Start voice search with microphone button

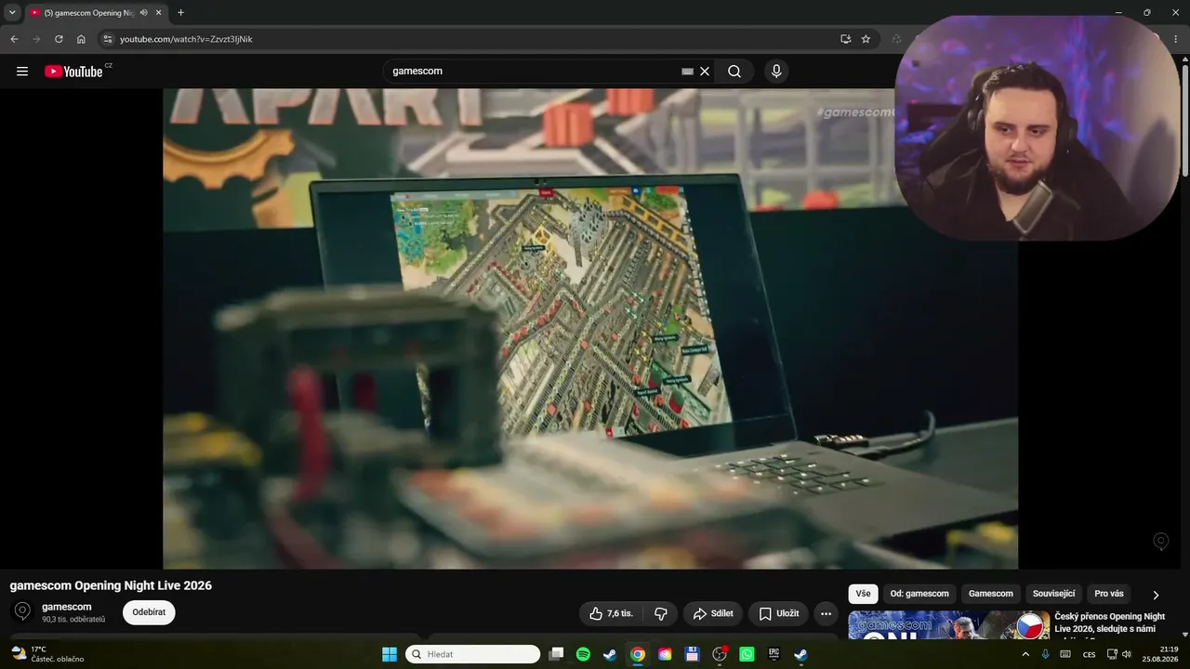coord(776,72)
